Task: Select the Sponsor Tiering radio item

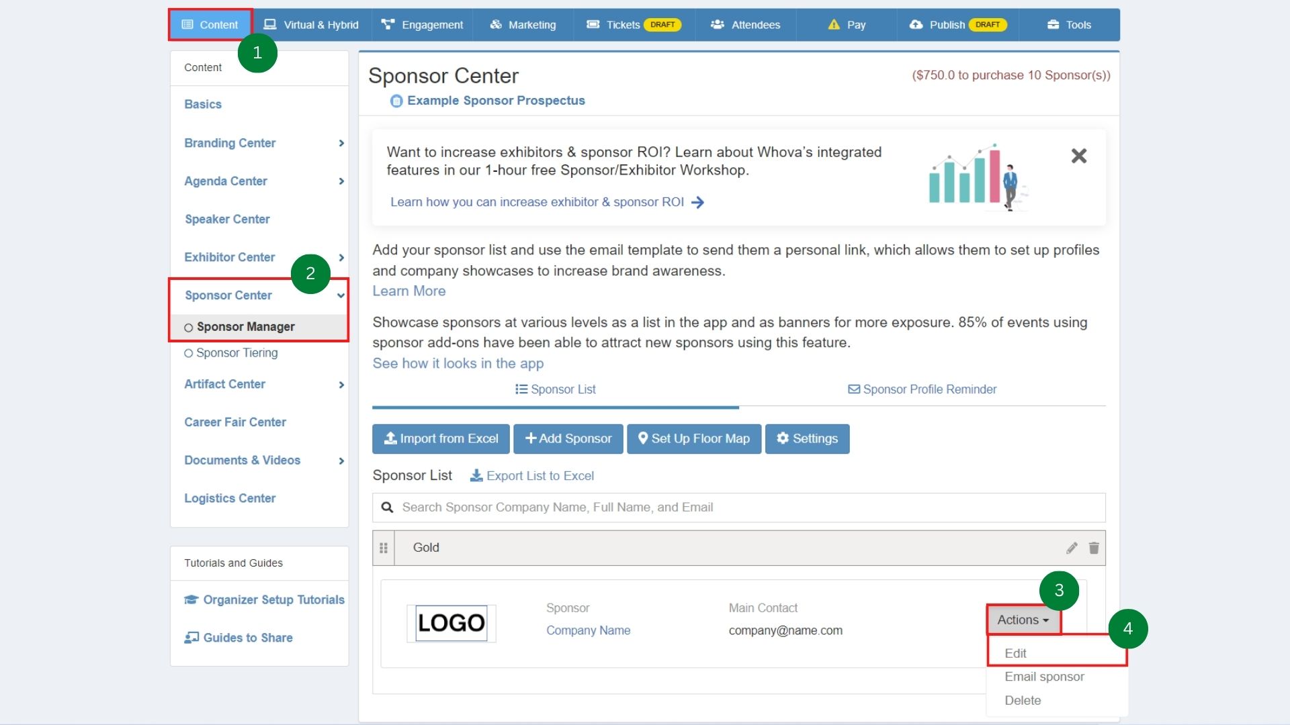Action: click(x=189, y=353)
